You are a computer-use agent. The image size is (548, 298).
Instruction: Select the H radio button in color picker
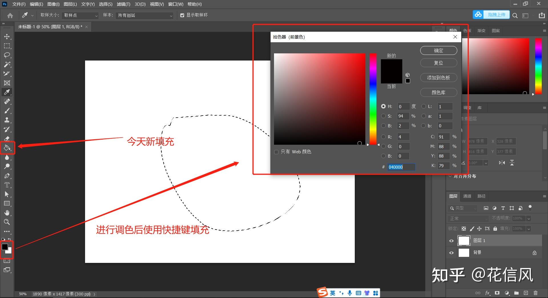383,106
